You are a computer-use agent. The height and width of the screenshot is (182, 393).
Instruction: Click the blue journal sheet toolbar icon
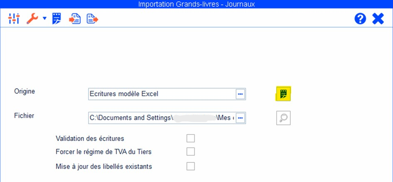[57, 19]
